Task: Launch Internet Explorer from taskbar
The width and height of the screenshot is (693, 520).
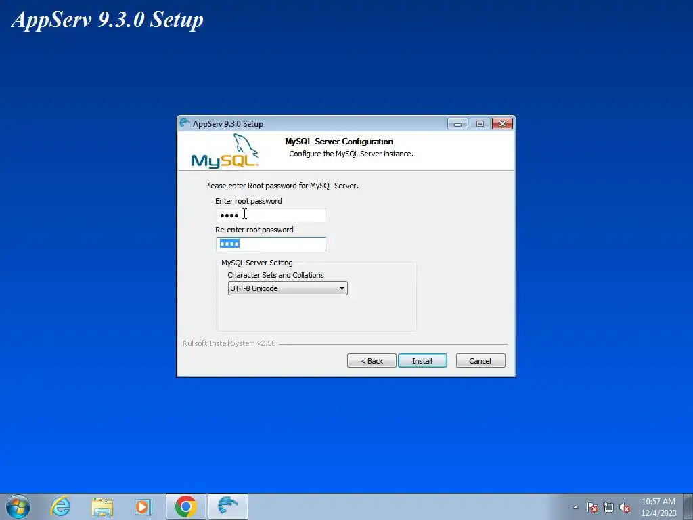Action: click(60, 506)
